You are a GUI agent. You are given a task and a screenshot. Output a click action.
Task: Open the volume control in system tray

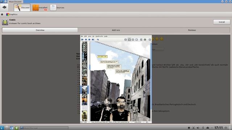tap(198, 128)
